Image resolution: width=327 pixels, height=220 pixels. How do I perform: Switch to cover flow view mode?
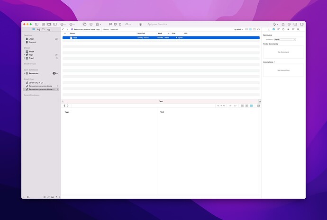click(x=258, y=29)
